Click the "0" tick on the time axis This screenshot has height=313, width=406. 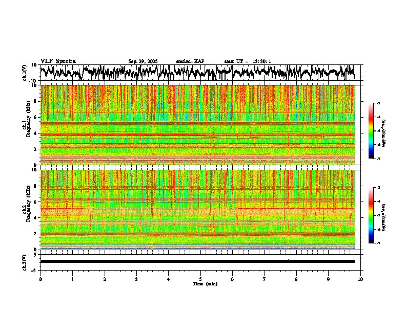[x=40, y=279]
